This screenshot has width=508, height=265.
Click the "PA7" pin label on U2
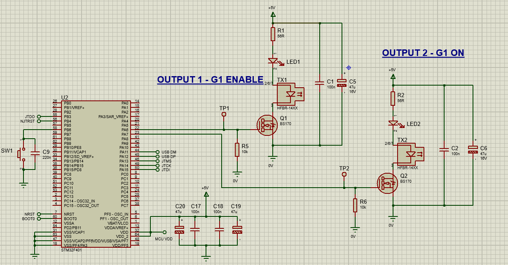pos(124,135)
